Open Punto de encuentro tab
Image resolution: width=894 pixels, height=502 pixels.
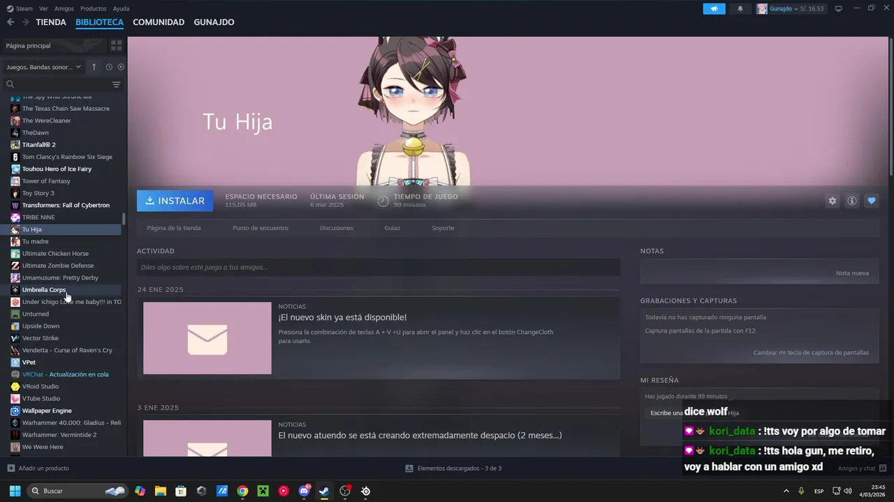click(261, 228)
